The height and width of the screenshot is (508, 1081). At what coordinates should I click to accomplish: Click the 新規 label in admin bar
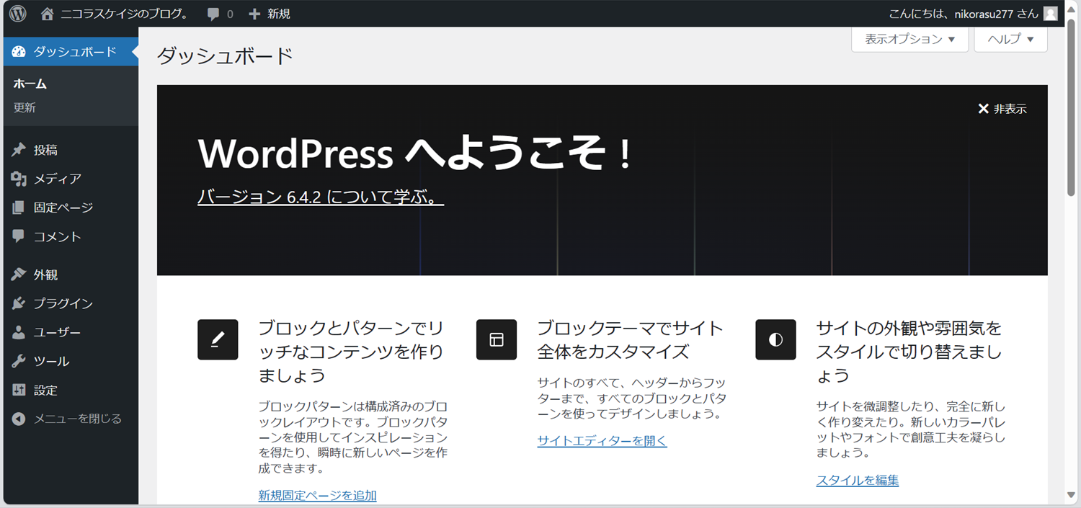coord(279,14)
